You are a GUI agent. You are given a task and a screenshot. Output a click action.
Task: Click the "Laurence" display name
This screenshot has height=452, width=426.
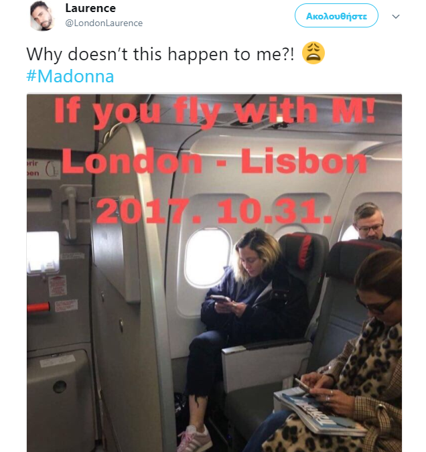tap(90, 8)
